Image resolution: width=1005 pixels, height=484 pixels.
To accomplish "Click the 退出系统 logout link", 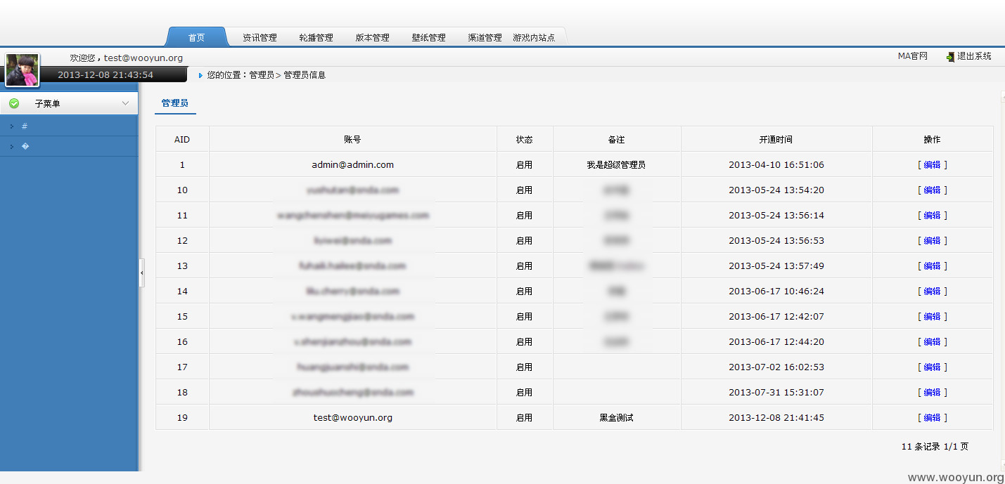I will click(x=974, y=56).
